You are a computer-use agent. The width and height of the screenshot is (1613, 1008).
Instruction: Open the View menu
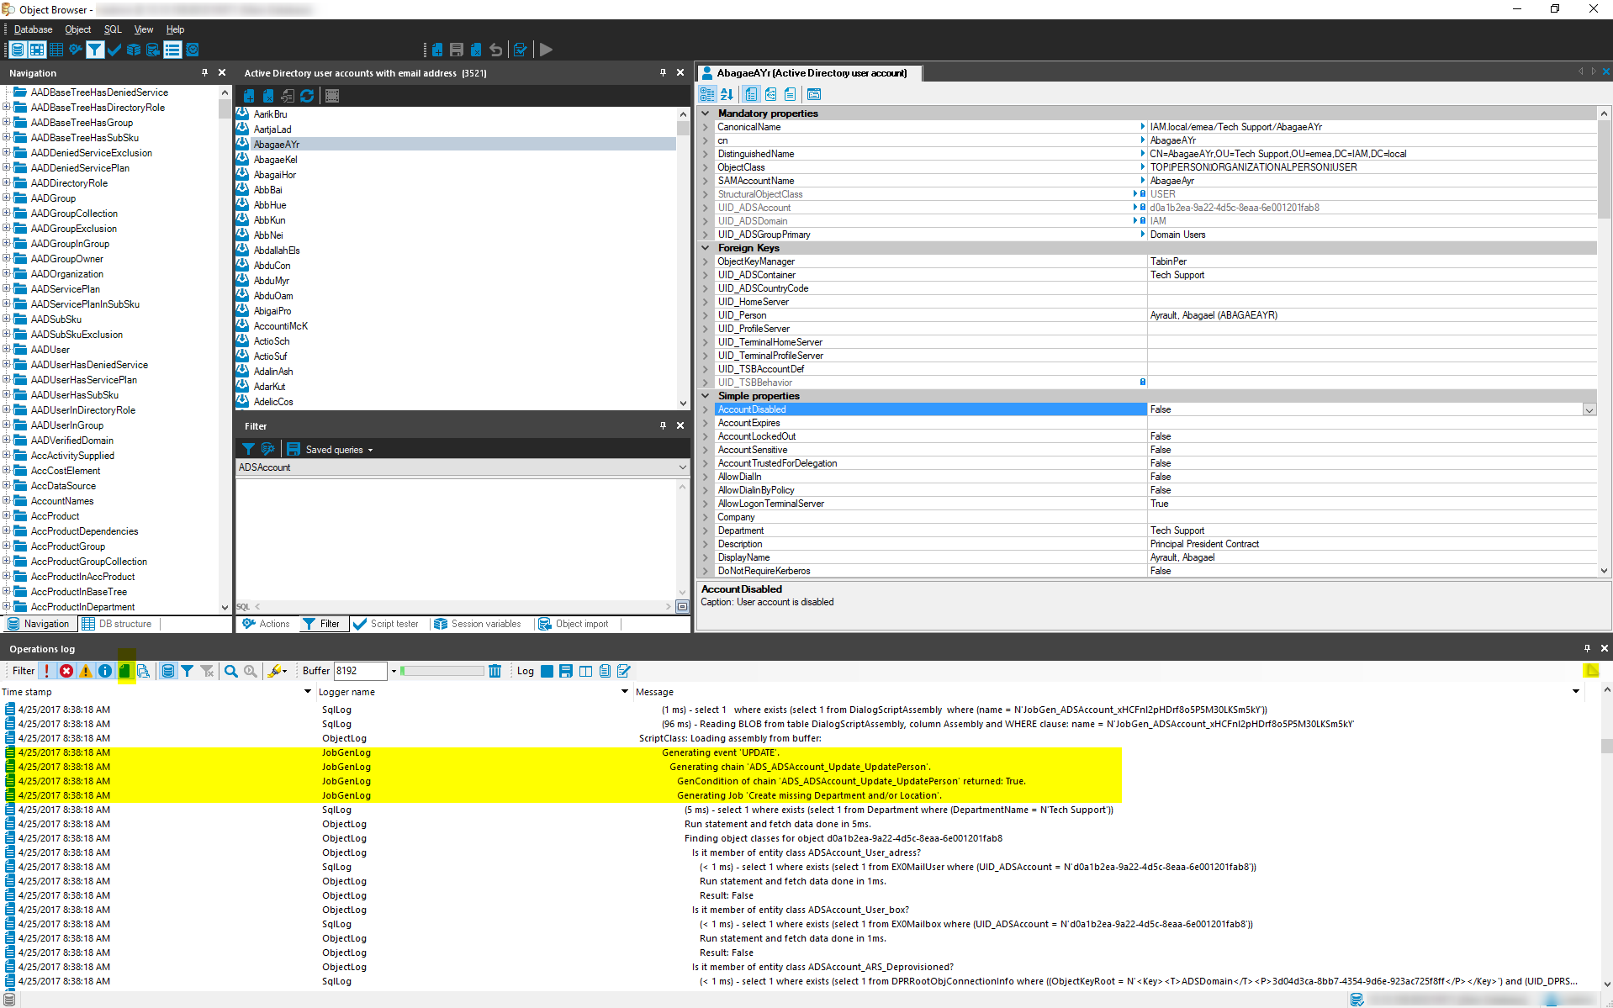(x=144, y=29)
